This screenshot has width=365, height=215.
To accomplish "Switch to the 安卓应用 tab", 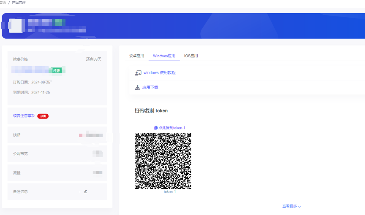I will click(x=136, y=56).
